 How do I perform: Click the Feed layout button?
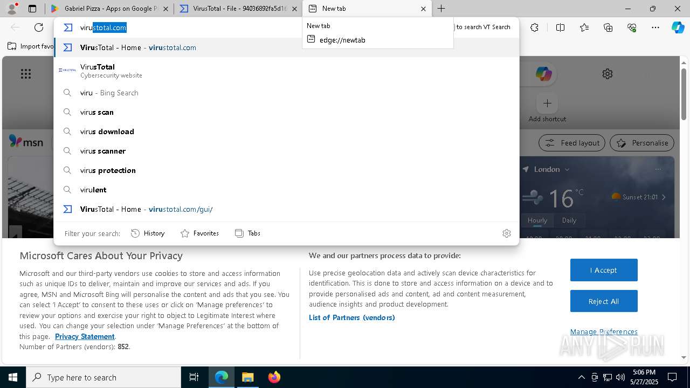pyautogui.click(x=572, y=143)
